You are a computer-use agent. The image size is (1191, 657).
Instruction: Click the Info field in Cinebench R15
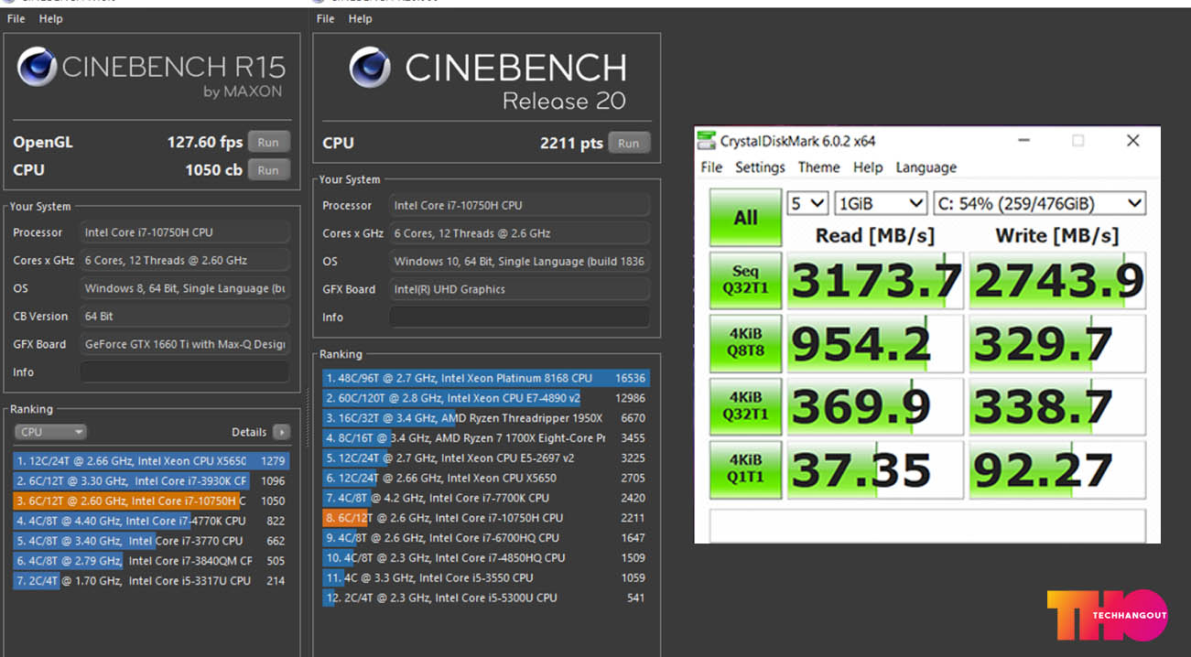click(185, 372)
